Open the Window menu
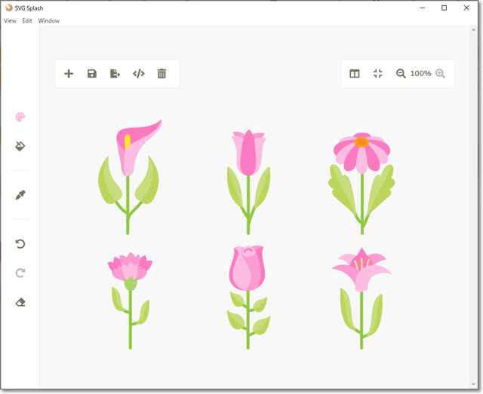 [49, 21]
